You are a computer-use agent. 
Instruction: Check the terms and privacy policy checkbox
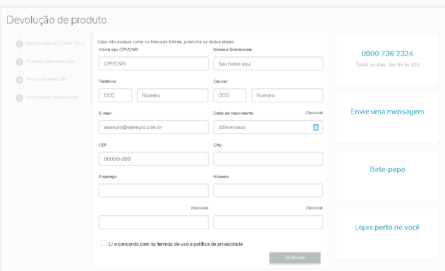point(104,244)
